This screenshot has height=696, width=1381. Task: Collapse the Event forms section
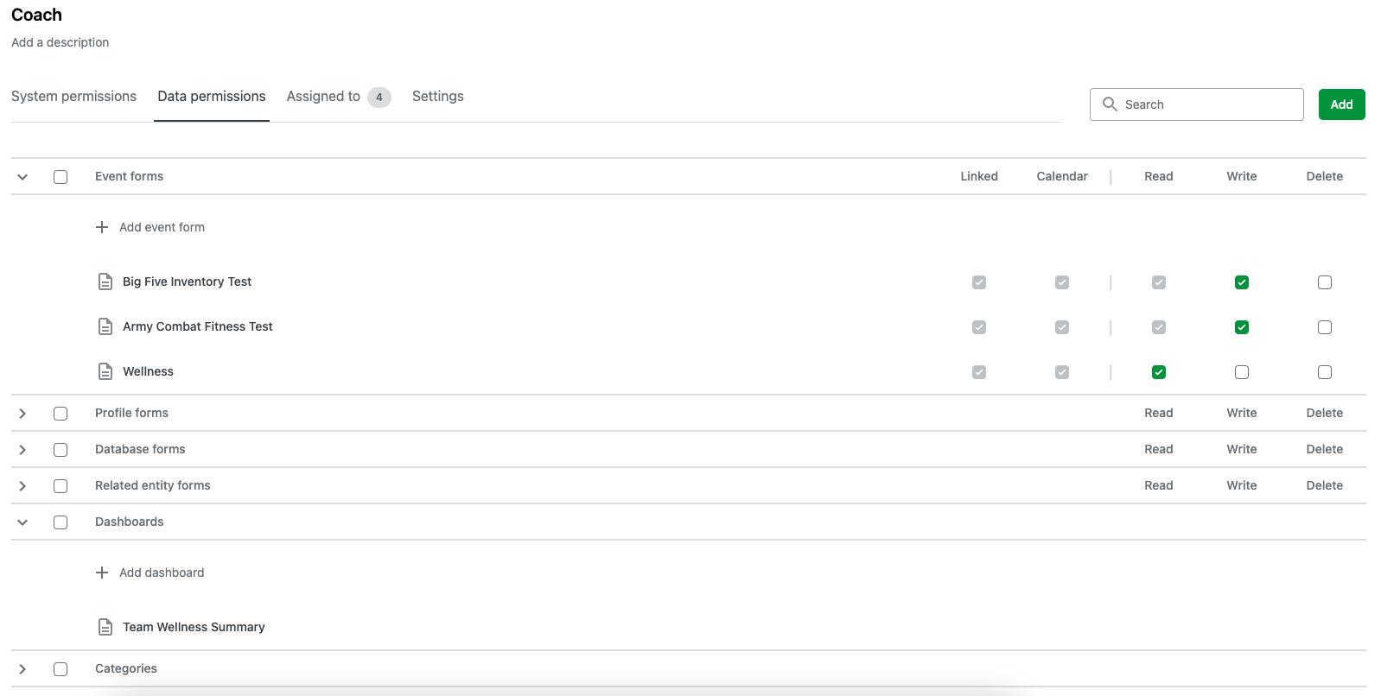tap(22, 177)
